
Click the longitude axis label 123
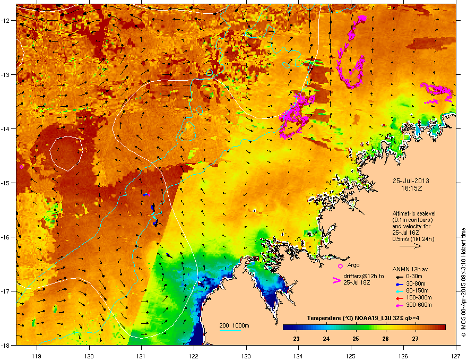coord(246,356)
